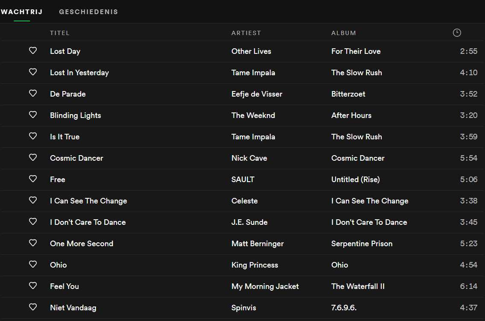Like the song De Parade
Screen dimensions: 485x321
click(x=33, y=93)
